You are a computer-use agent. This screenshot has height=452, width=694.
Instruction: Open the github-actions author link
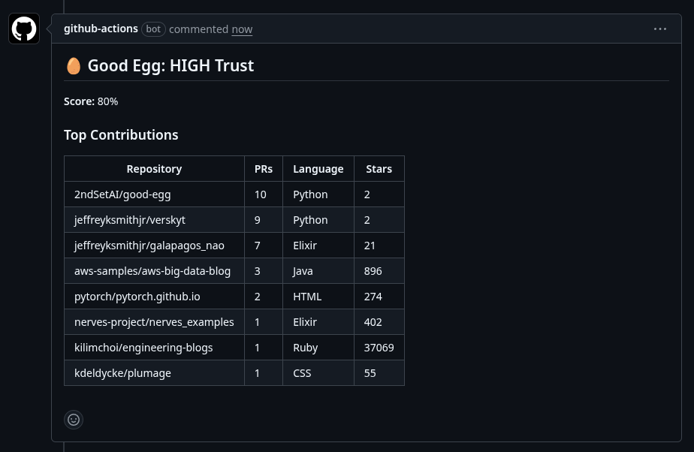tap(101, 29)
